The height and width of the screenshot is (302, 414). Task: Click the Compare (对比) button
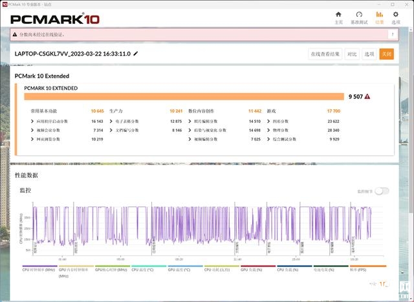[352, 54]
